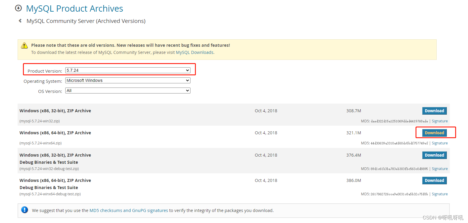Click the bold old versions warning sentence
Viewport: 468px width, 223px height.
coord(131,45)
